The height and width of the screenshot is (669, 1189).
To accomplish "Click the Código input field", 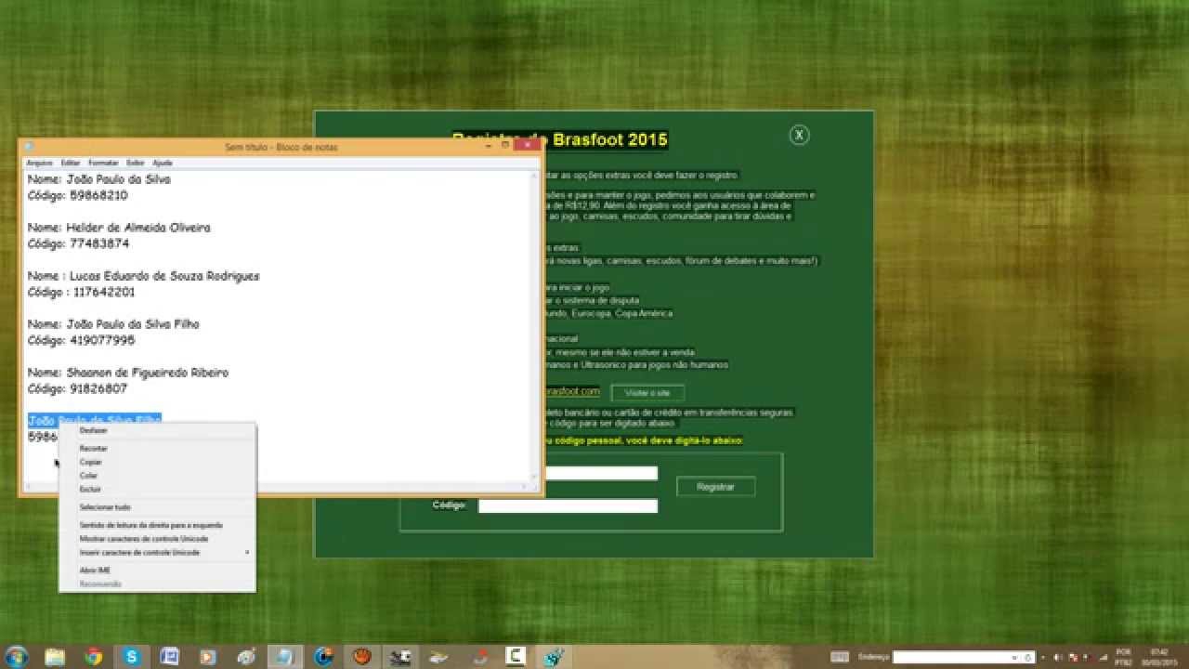I will pyautogui.click(x=568, y=506).
